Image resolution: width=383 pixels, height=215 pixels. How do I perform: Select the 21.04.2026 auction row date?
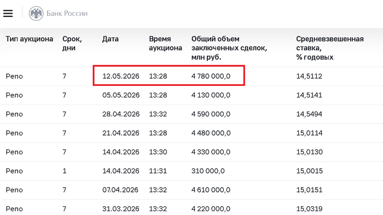121,133
